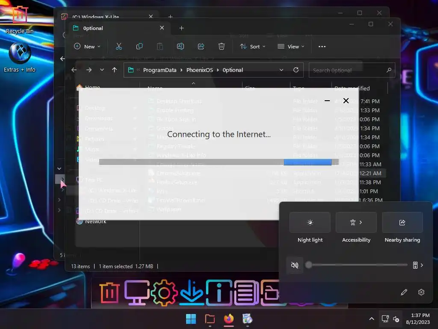Click the search magnifier icon
The image size is (438, 329).
point(389,70)
